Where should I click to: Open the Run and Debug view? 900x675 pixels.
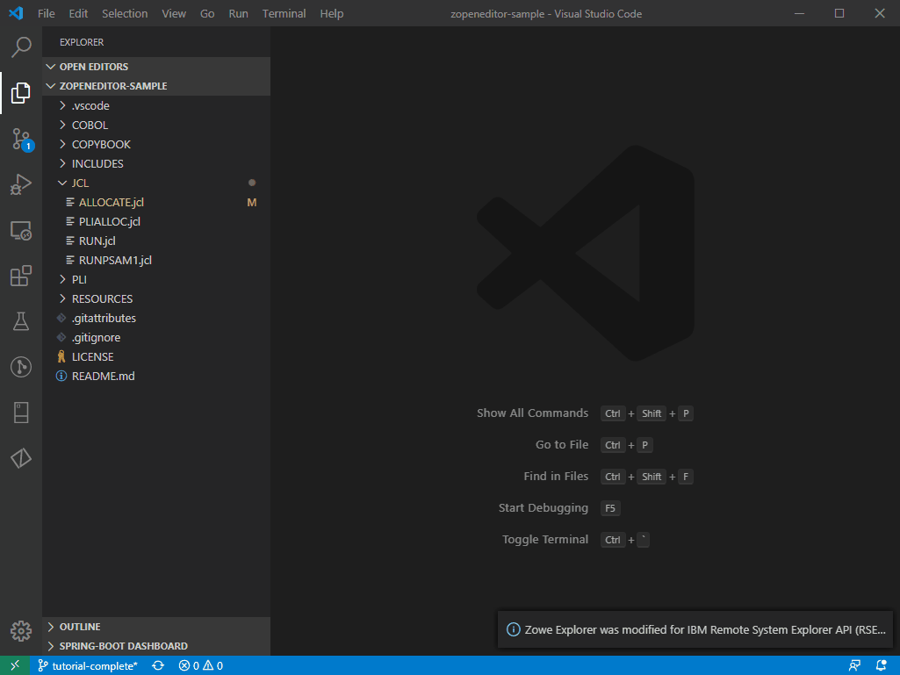(21, 185)
